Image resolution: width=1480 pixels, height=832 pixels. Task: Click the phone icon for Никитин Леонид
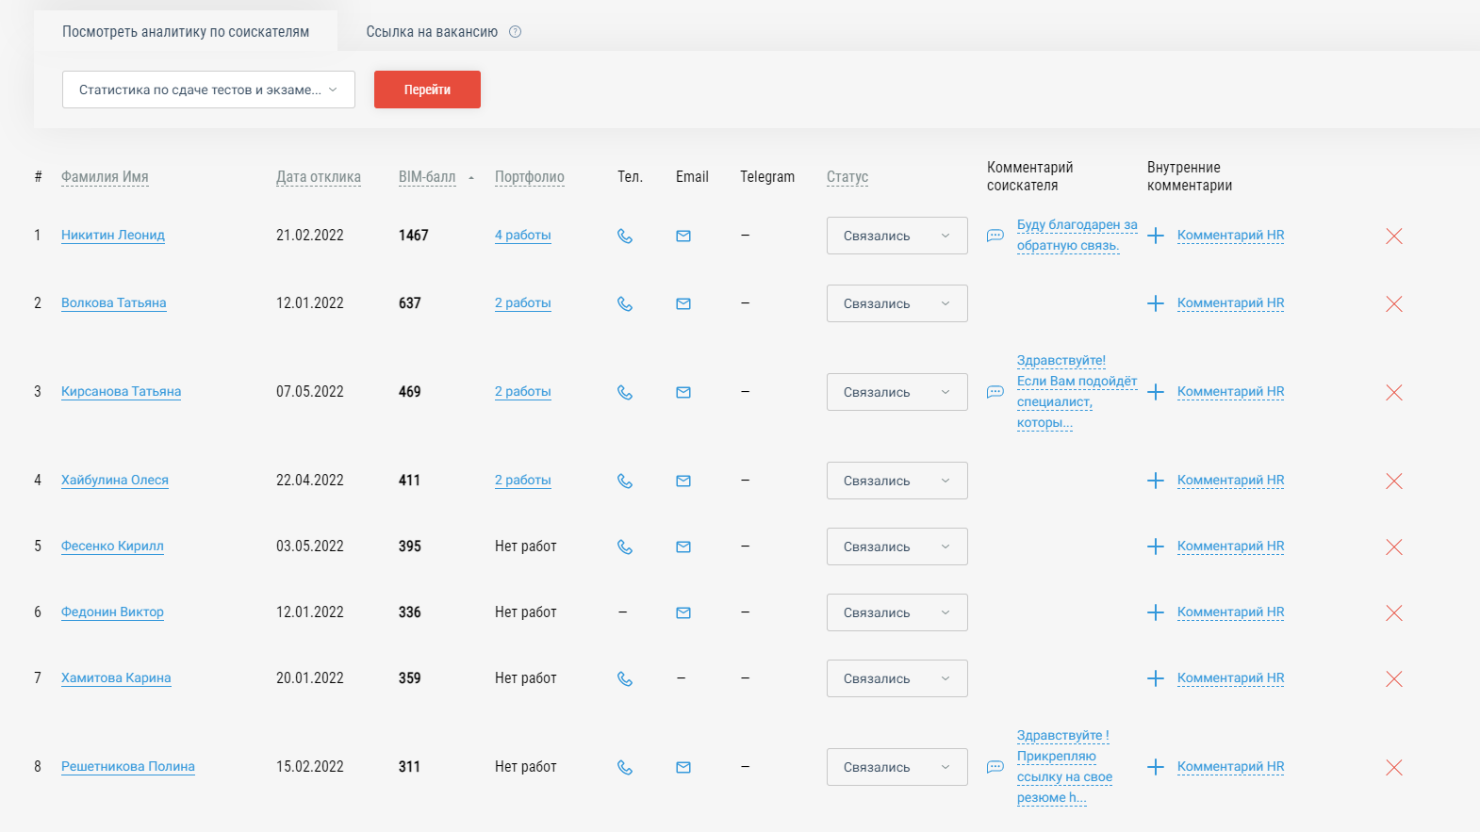click(x=624, y=236)
